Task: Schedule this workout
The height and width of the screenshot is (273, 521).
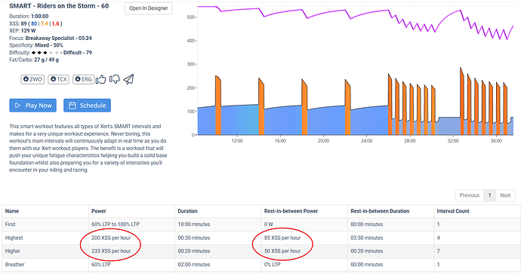Action: click(87, 106)
